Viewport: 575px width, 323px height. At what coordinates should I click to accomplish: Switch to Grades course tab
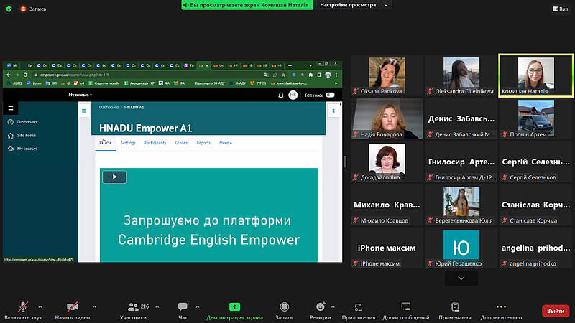(181, 143)
